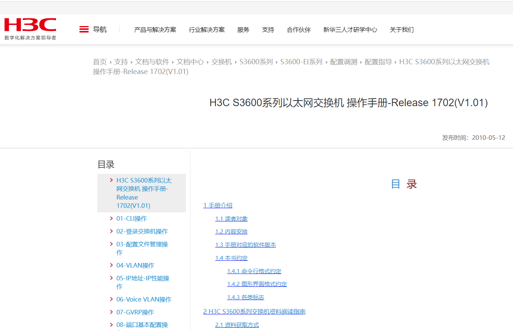Expand the arrow beside 02-登录交换机操作

click(111, 231)
